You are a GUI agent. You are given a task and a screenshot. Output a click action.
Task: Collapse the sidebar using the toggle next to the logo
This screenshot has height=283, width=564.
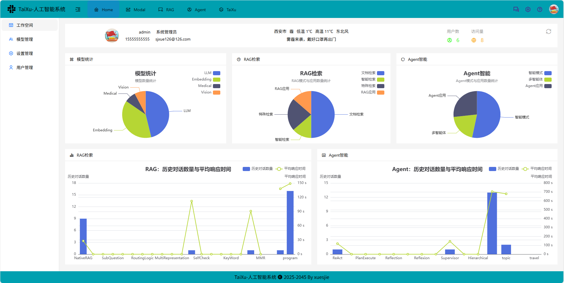click(x=78, y=9)
